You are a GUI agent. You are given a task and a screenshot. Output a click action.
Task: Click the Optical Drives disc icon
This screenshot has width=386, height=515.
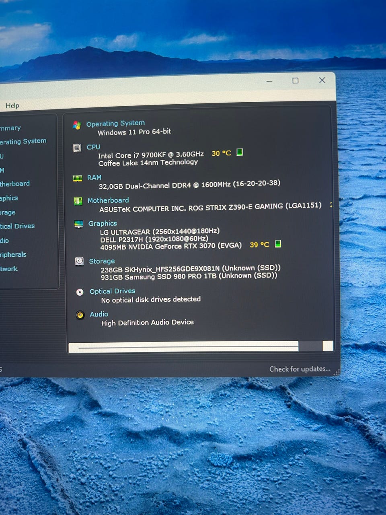click(x=80, y=292)
